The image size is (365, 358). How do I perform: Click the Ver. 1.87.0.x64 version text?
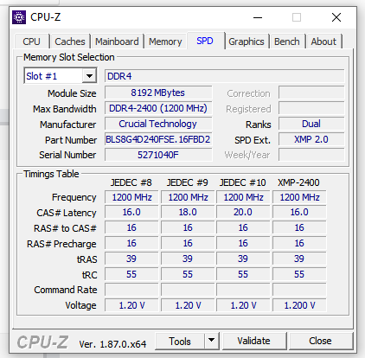[112, 344]
